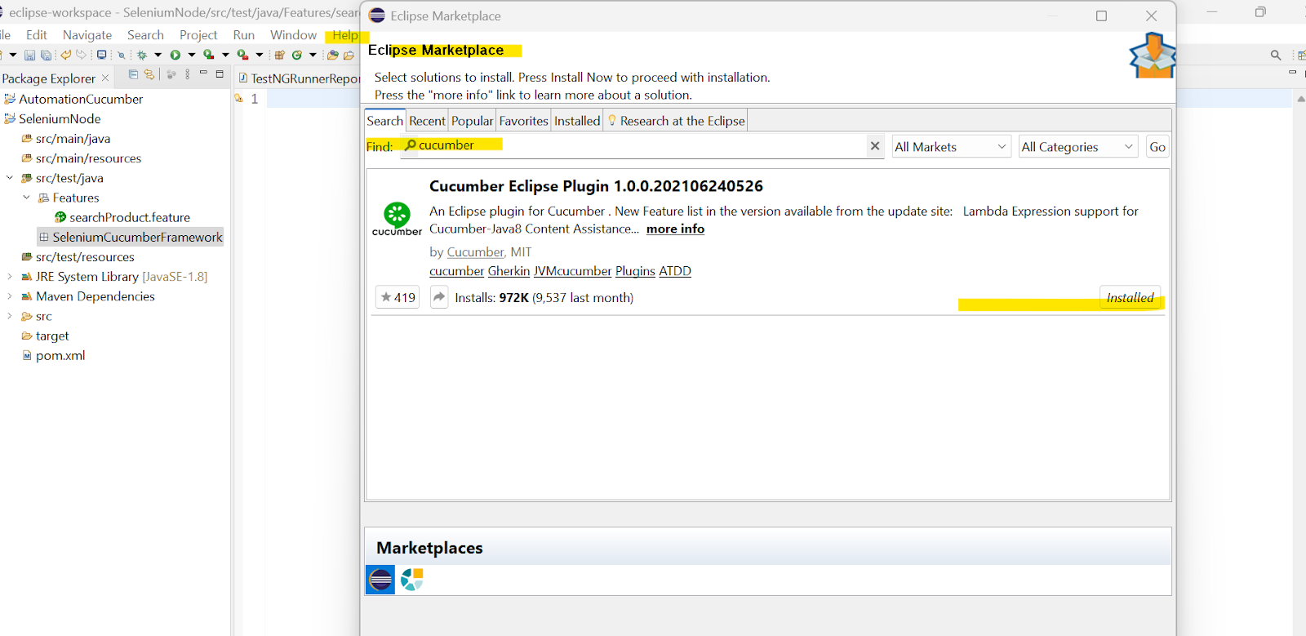
Task: Open the All Categories dropdown
Action: click(x=1078, y=147)
